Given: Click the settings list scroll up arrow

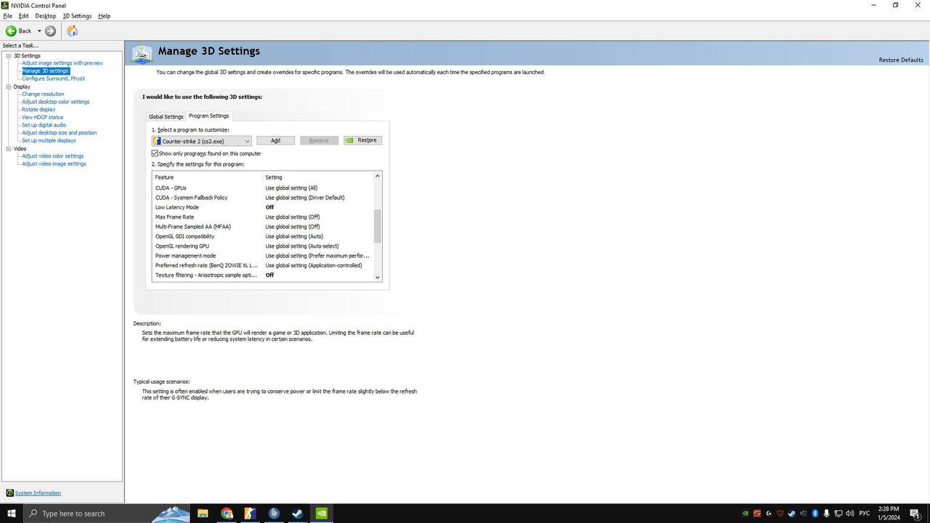Looking at the screenshot, I should click(x=377, y=176).
